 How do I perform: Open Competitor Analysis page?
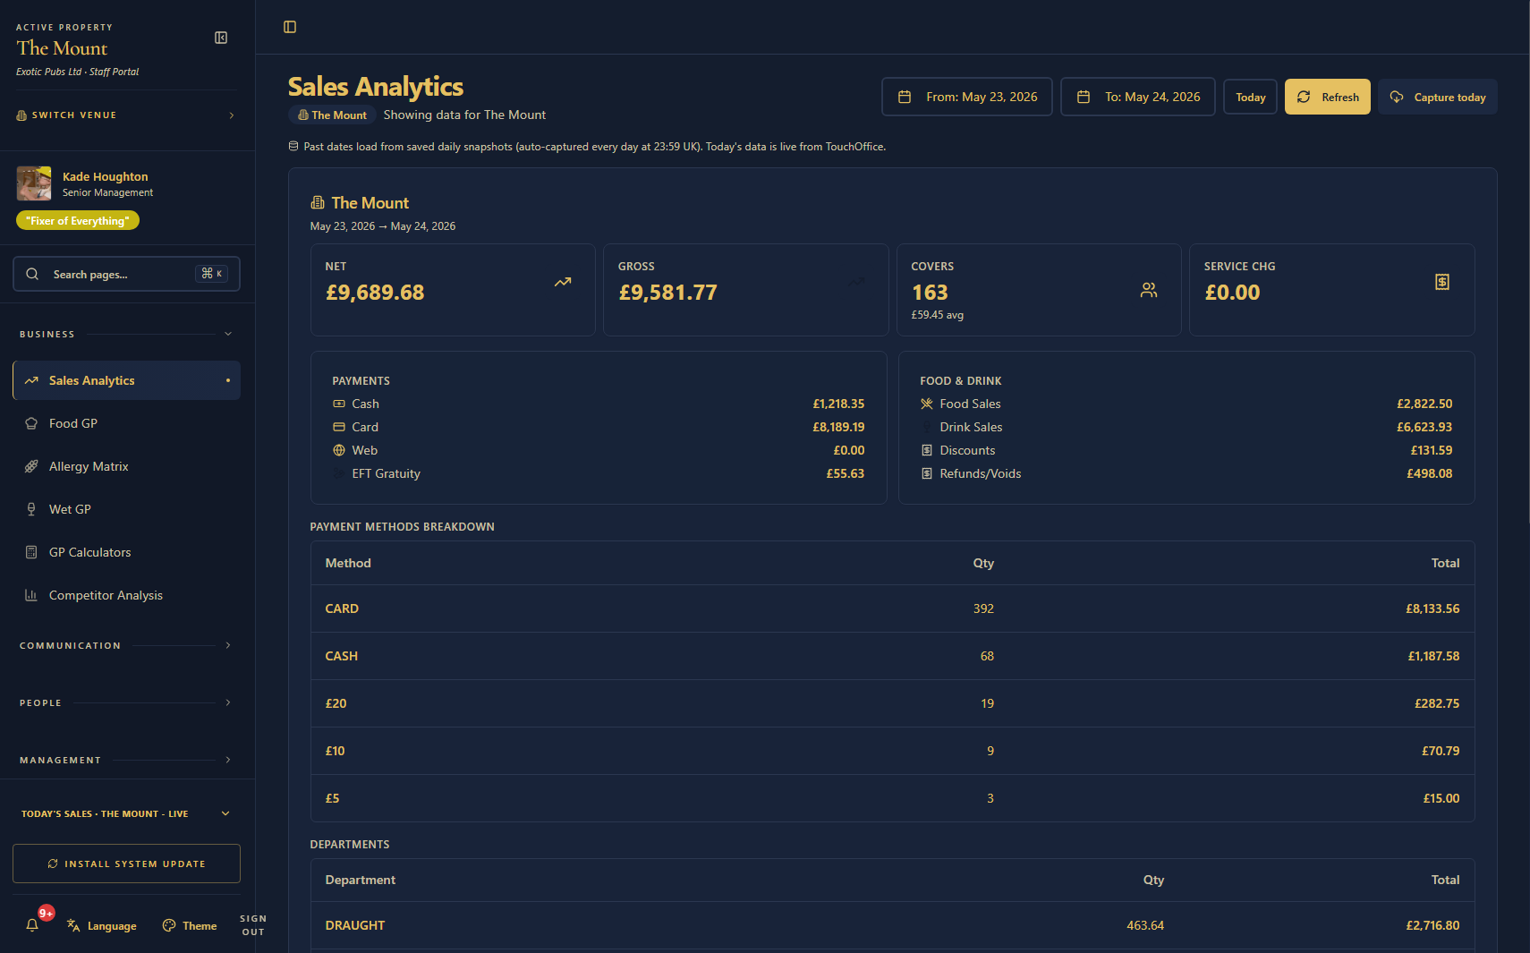(x=126, y=595)
